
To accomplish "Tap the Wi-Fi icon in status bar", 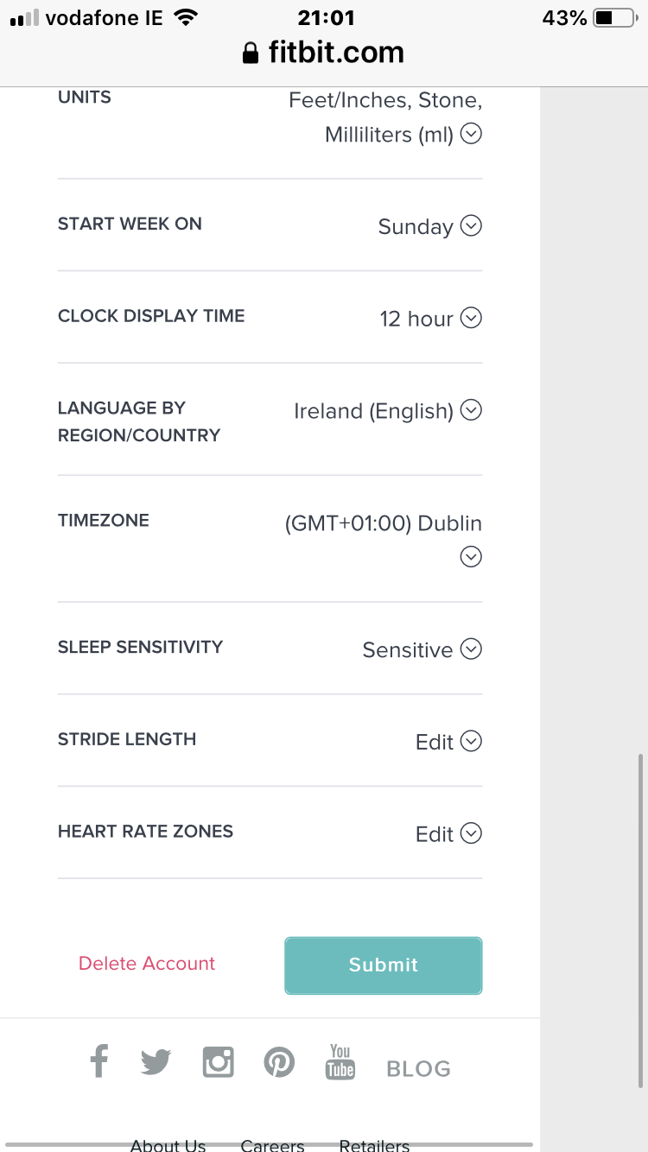I will point(185,18).
